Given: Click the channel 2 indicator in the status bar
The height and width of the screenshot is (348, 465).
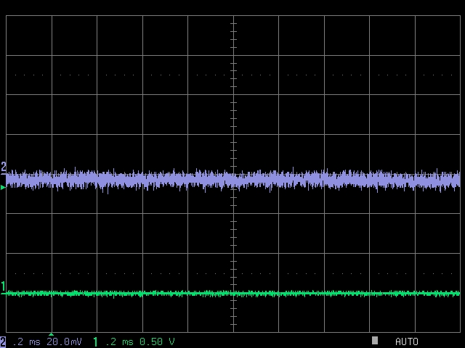Looking at the screenshot, I should click(x=3, y=341).
